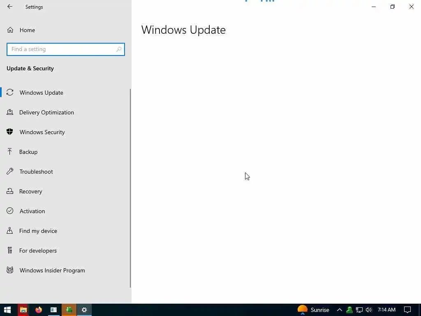Click the Backup upward arrow icon
The height and width of the screenshot is (316, 421).
pyautogui.click(x=10, y=151)
